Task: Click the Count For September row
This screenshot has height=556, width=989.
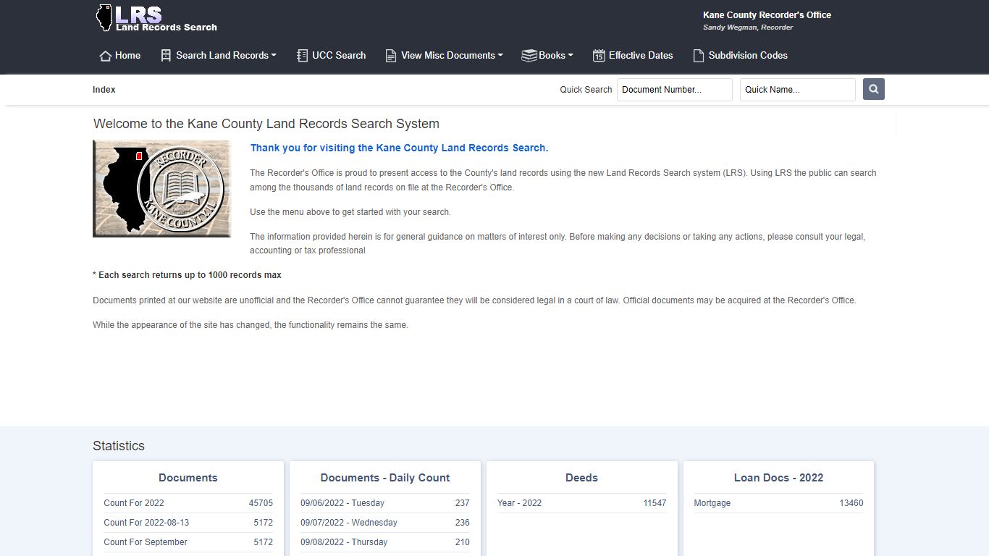Action: pos(188,542)
